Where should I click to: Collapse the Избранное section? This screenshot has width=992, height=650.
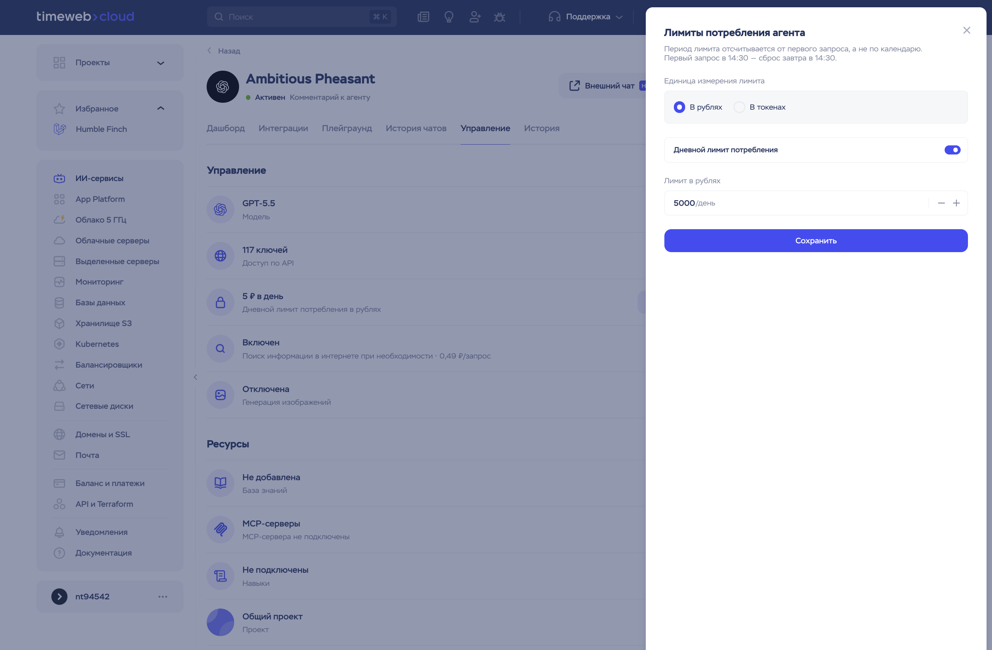160,108
